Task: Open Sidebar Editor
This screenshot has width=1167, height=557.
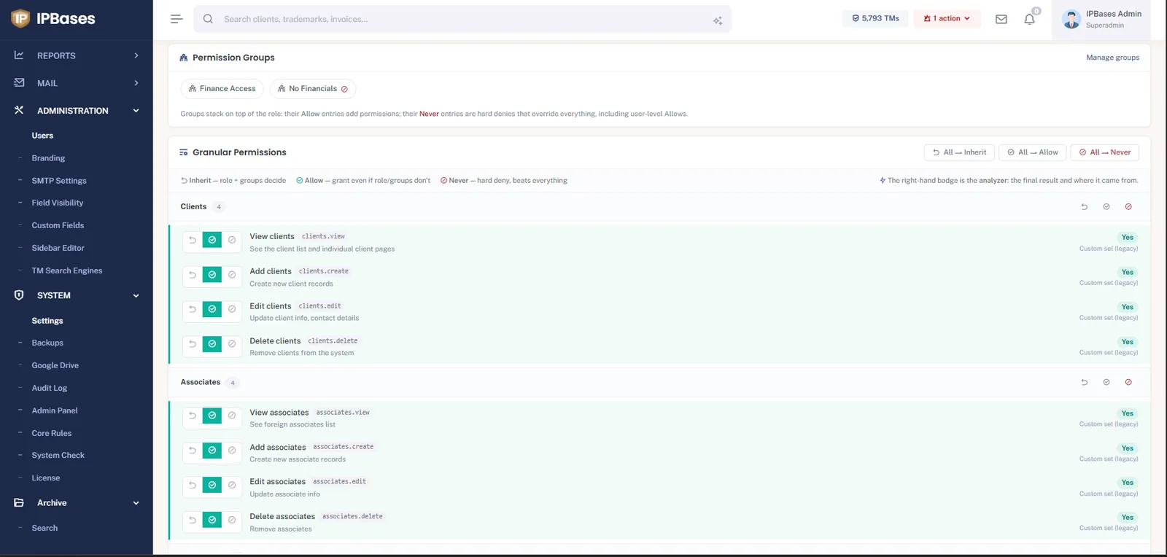Action: (x=58, y=248)
